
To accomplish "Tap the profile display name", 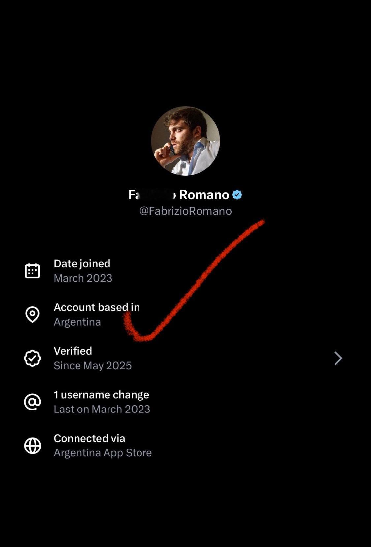I will (178, 195).
